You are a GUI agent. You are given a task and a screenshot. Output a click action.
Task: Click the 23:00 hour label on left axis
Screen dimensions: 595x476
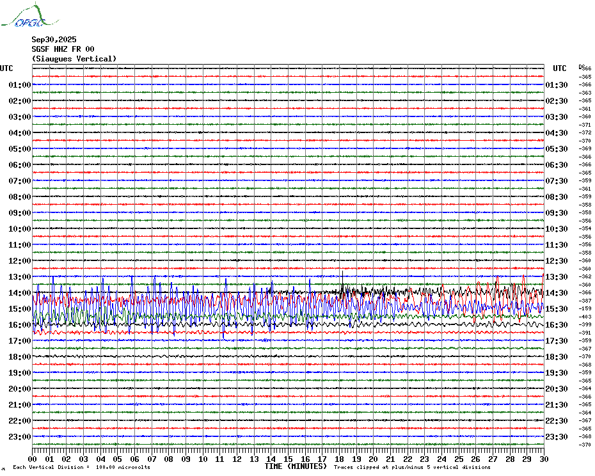[x=20, y=437]
